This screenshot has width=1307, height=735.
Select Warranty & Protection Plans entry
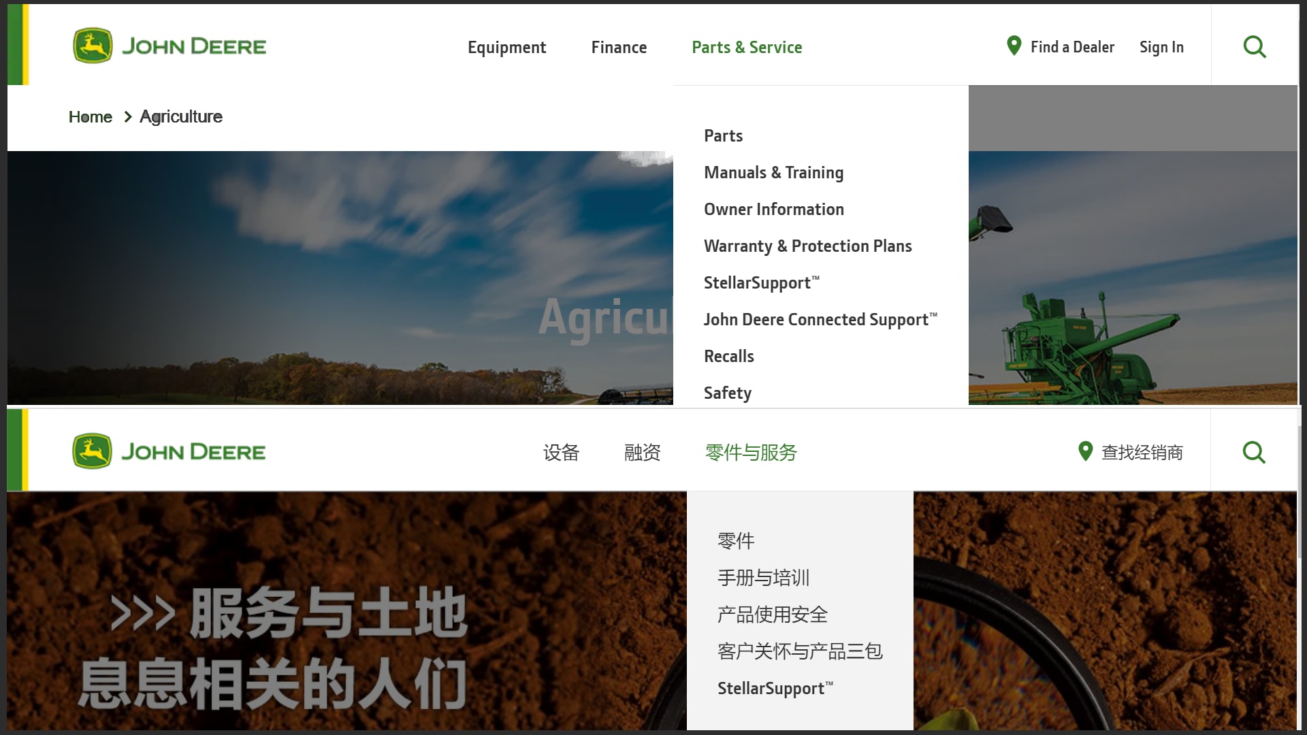tap(807, 246)
